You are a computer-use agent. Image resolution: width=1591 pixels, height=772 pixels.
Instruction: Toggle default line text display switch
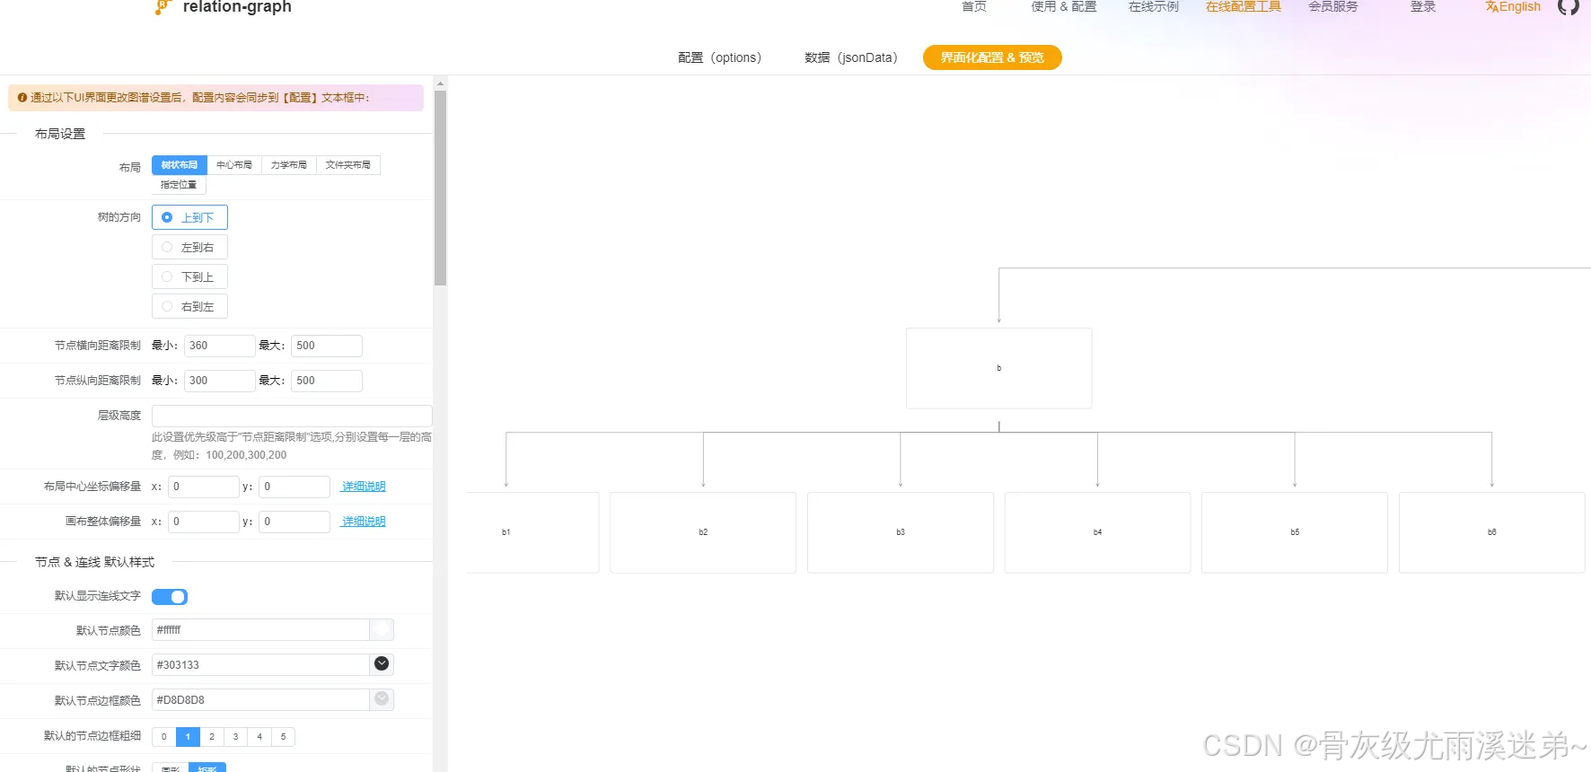click(x=170, y=597)
